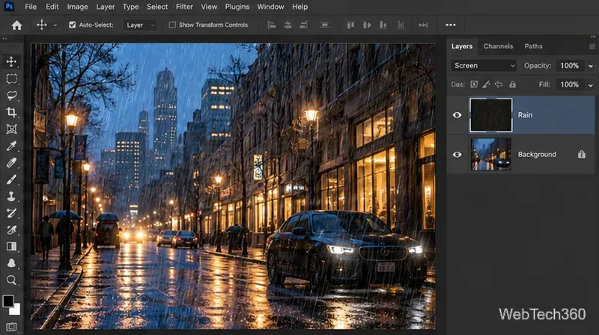
Task: Select the Move tool in the toolbar
Action: pyautogui.click(x=11, y=62)
